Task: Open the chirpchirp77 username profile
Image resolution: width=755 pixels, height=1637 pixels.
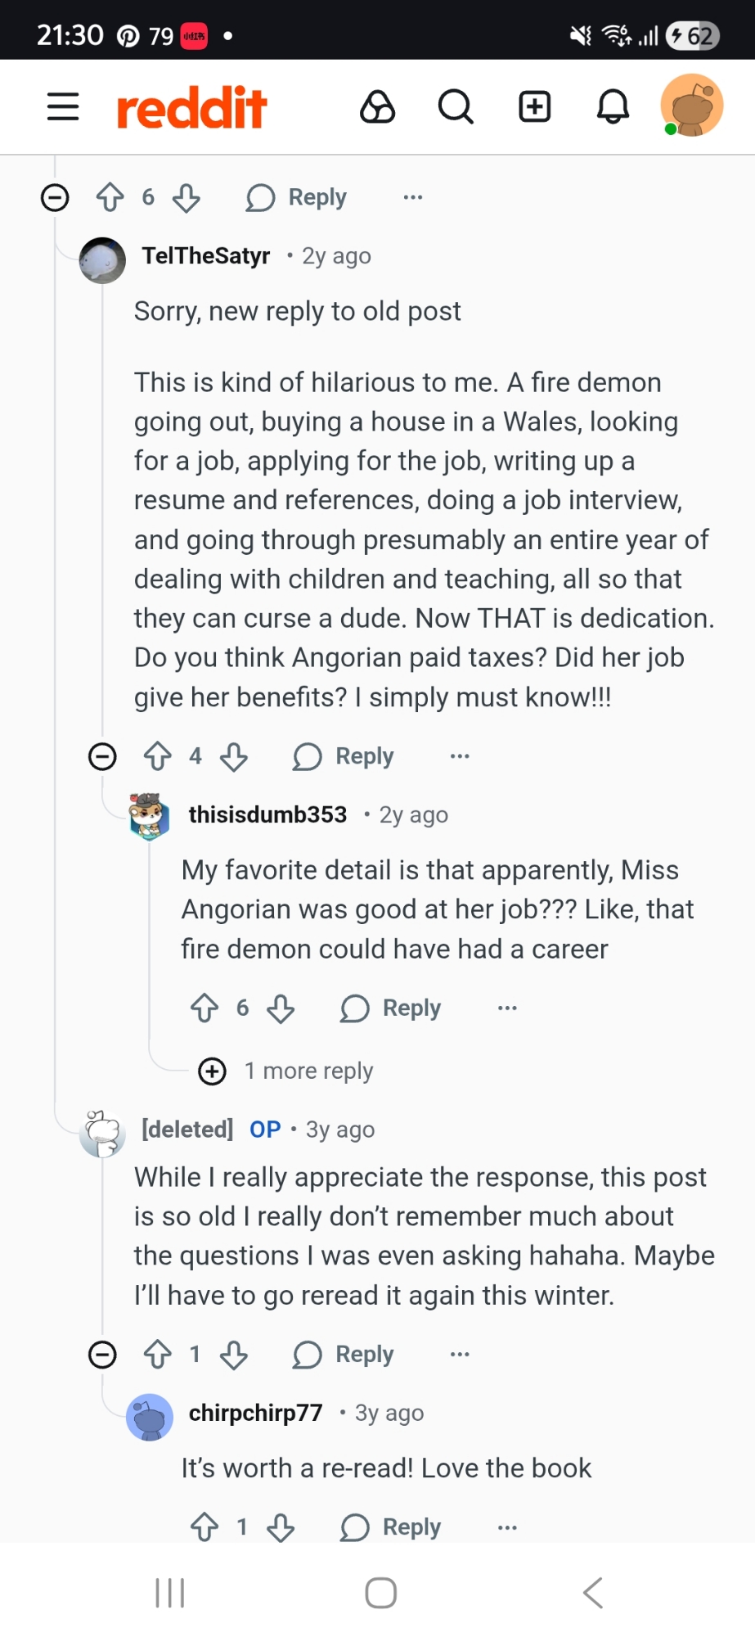Action: 255,1413
